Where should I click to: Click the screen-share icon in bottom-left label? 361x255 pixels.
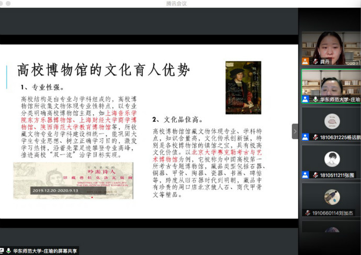(x=3, y=251)
